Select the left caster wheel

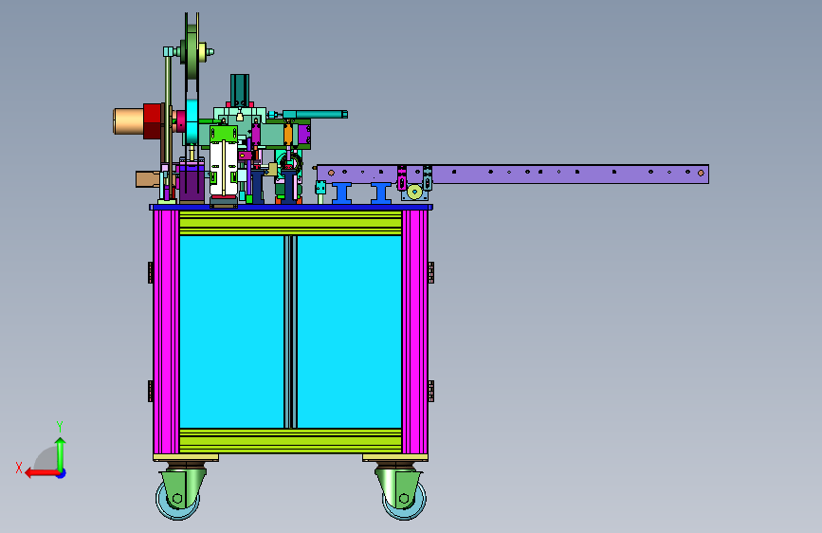point(177,500)
